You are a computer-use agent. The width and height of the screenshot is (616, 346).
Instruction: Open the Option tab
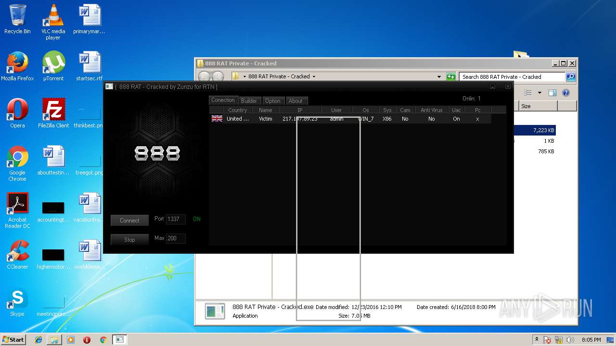272,101
